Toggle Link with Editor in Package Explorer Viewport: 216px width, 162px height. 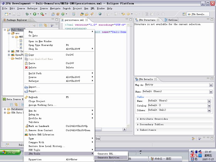pos(46,25)
